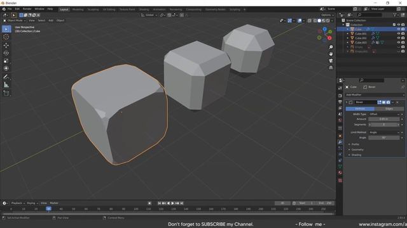Hide Cube.002 in viewport via eye icon
407x228 pixels.
[399, 38]
